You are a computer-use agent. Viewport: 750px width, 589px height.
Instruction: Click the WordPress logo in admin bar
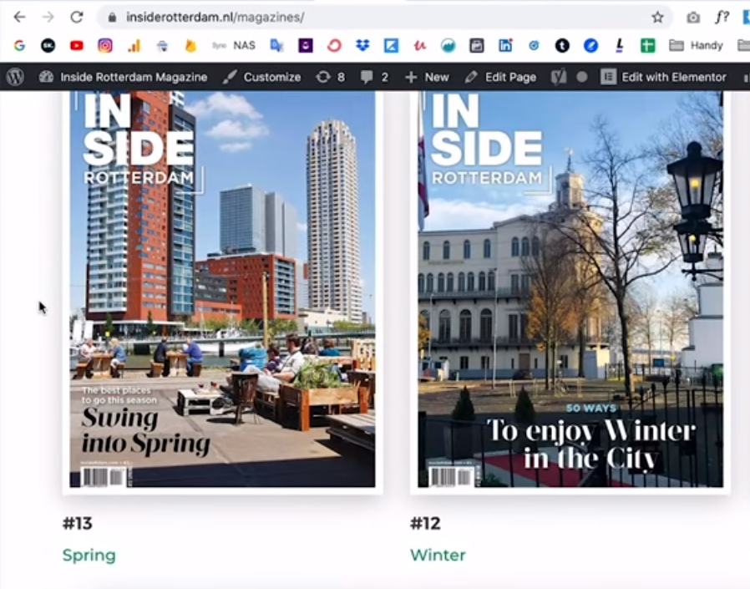click(15, 77)
